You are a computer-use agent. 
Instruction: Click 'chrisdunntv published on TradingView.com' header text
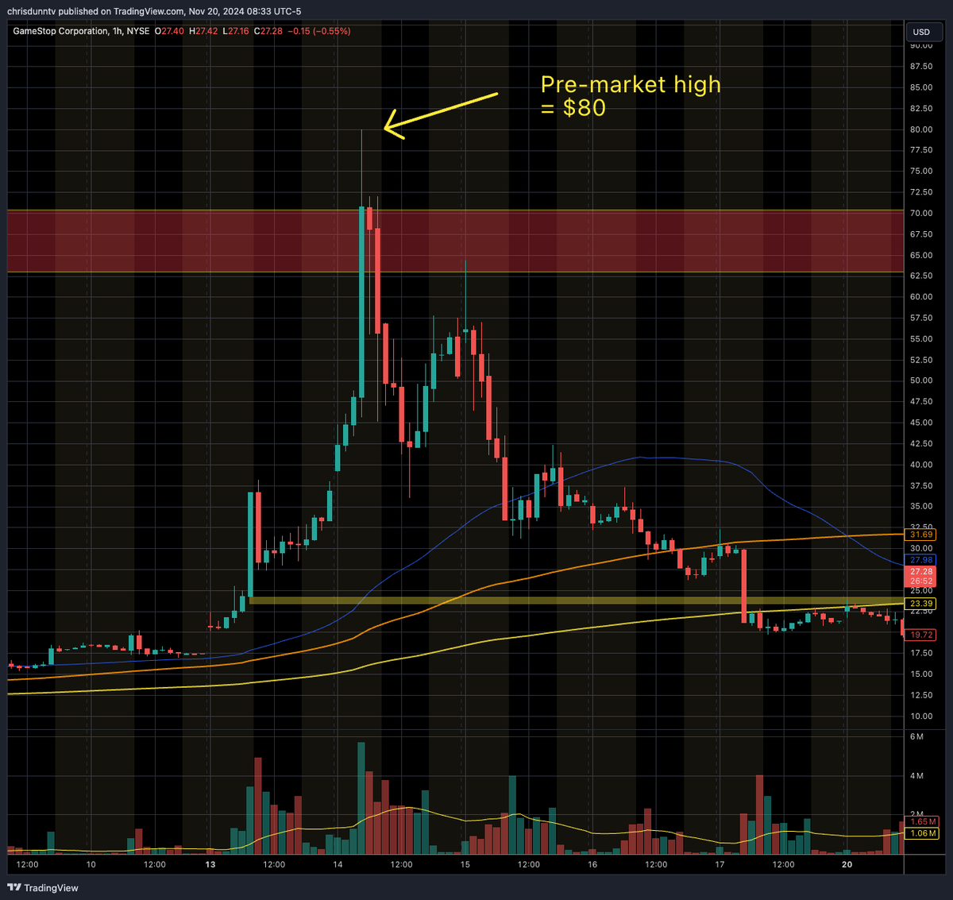95,11
